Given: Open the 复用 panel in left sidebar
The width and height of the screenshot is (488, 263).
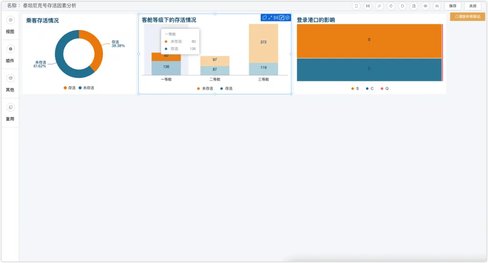Looking at the screenshot, I should click(10, 112).
